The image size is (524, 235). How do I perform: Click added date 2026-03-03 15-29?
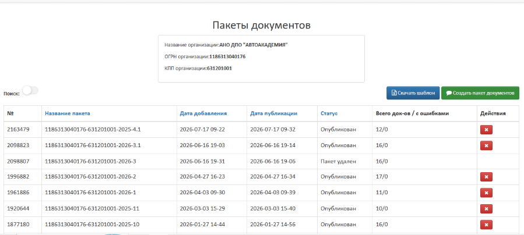[202, 209]
